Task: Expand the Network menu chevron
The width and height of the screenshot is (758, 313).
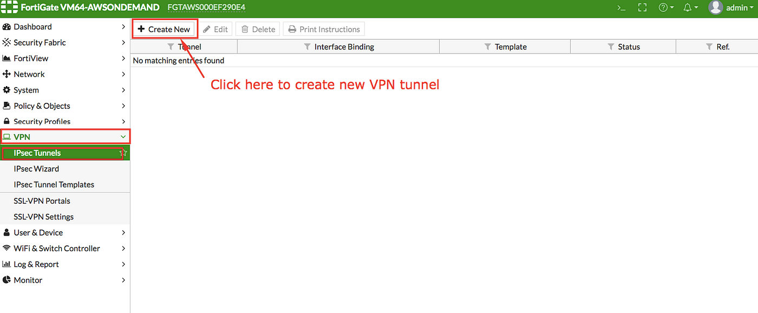Action: (123, 74)
